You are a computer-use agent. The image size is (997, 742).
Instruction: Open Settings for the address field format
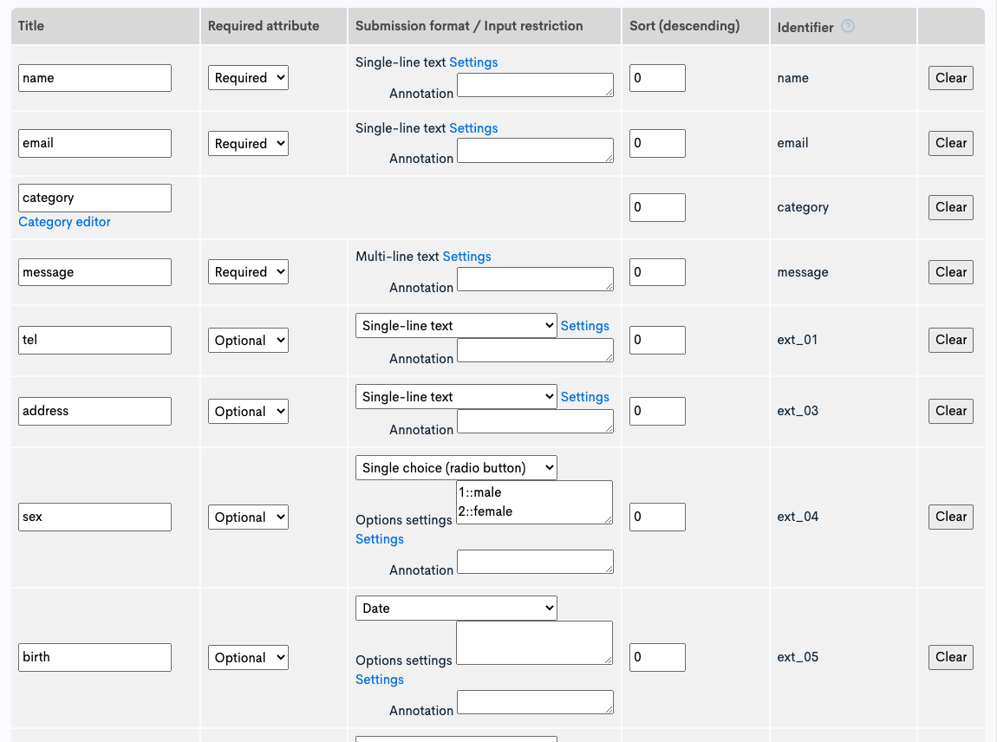coord(585,396)
